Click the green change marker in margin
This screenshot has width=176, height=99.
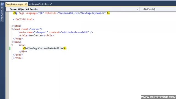(x=10, y=48)
